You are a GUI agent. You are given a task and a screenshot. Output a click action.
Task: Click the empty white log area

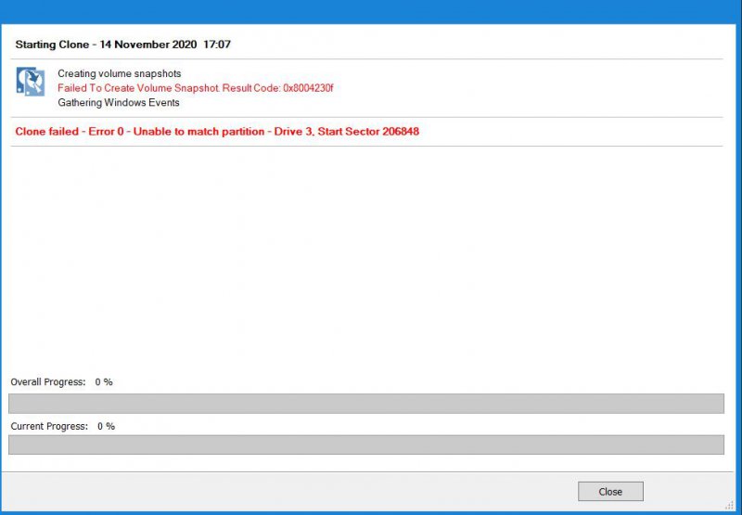(365, 260)
